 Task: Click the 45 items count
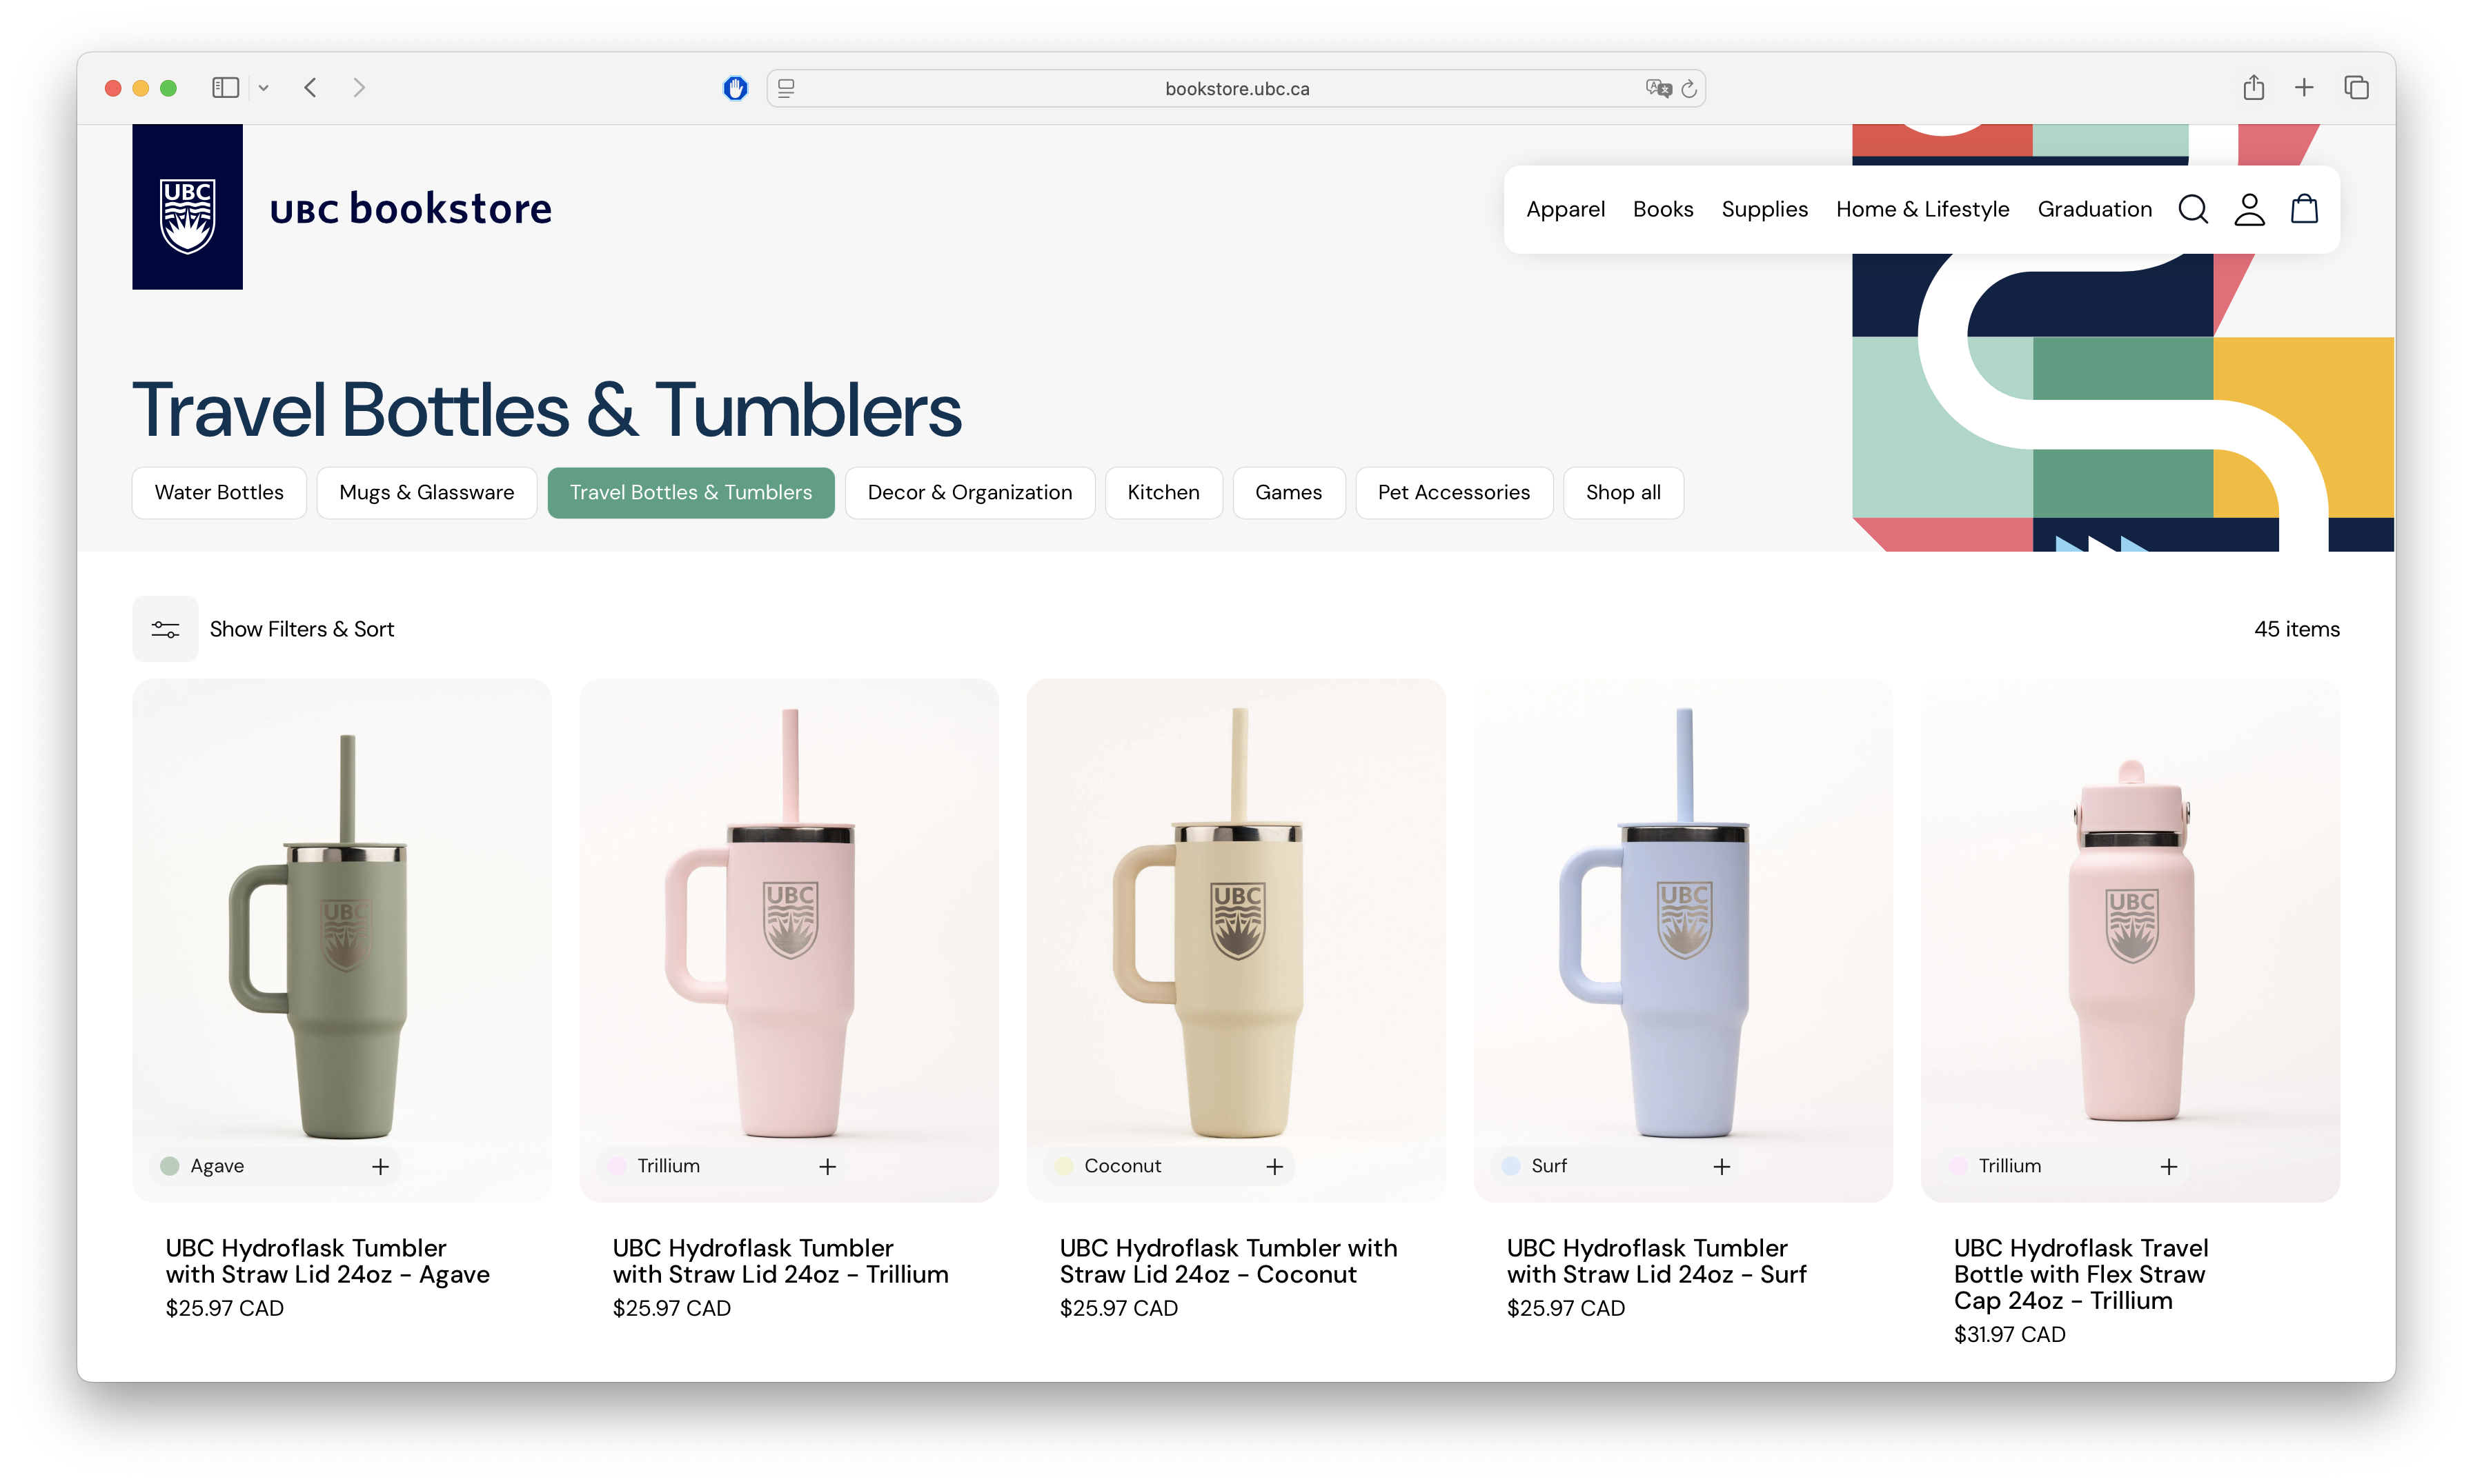click(2297, 629)
